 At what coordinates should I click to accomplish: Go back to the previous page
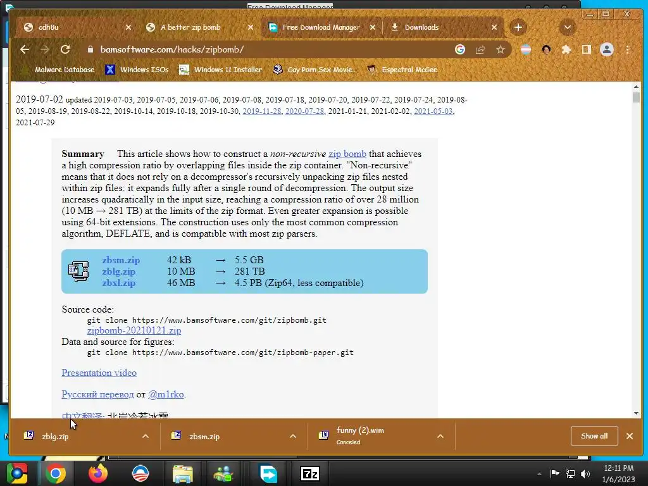pyautogui.click(x=25, y=49)
